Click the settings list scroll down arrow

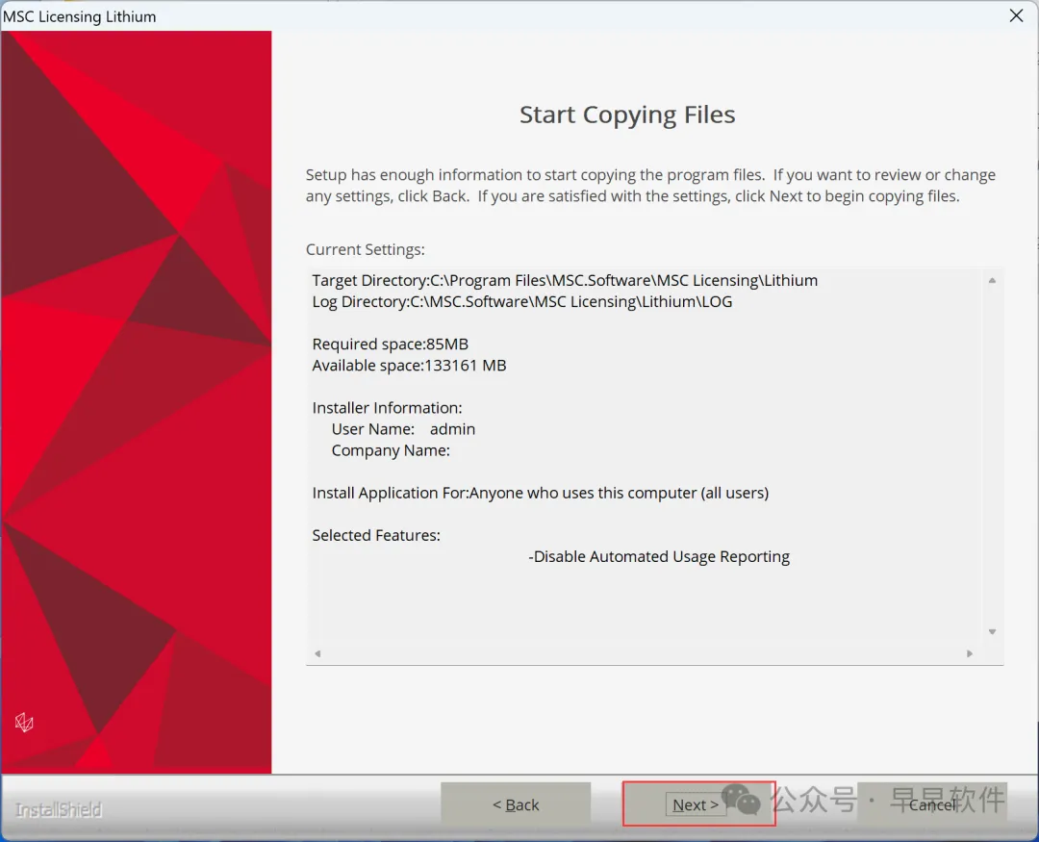[x=992, y=632]
